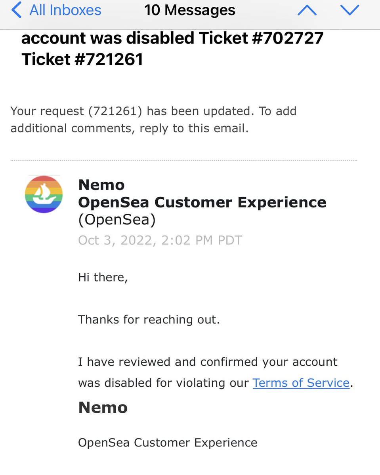
Task: Select the 'account was disabled Ticket #702727' subject line
Action: tap(172, 38)
